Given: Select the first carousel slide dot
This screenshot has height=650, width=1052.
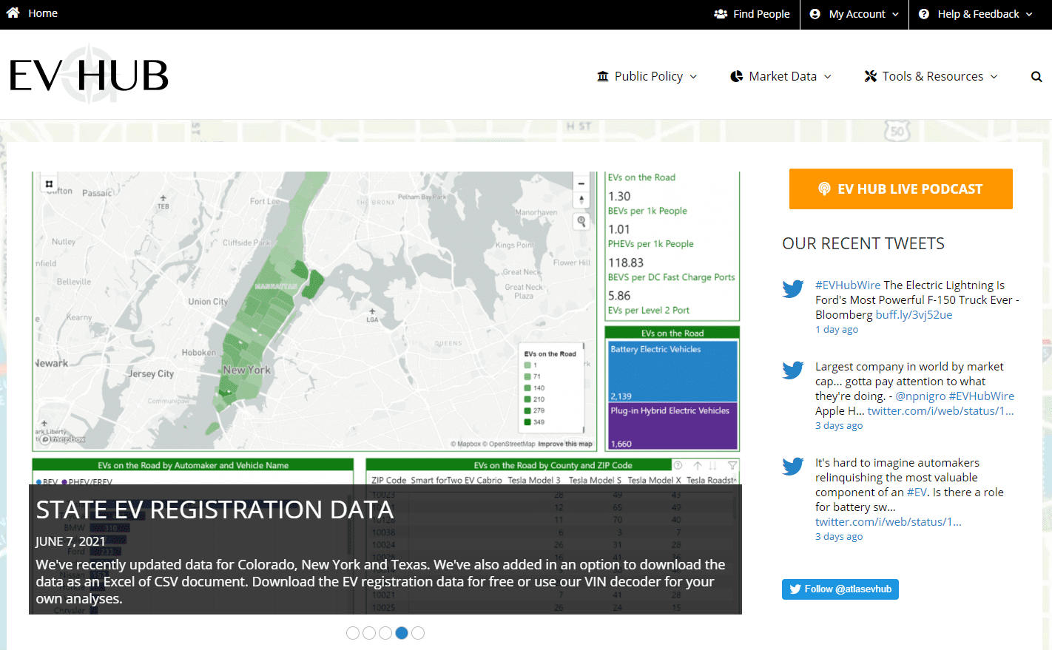Looking at the screenshot, I should 353,633.
